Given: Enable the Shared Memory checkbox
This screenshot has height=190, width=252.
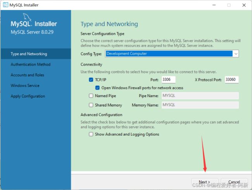Looking at the screenshot, I should pyautogui.click(x=91, y=105).
